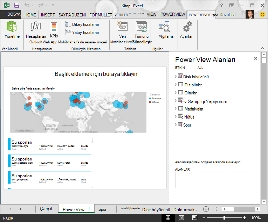Select the 3m springboard card

[49, 178]
